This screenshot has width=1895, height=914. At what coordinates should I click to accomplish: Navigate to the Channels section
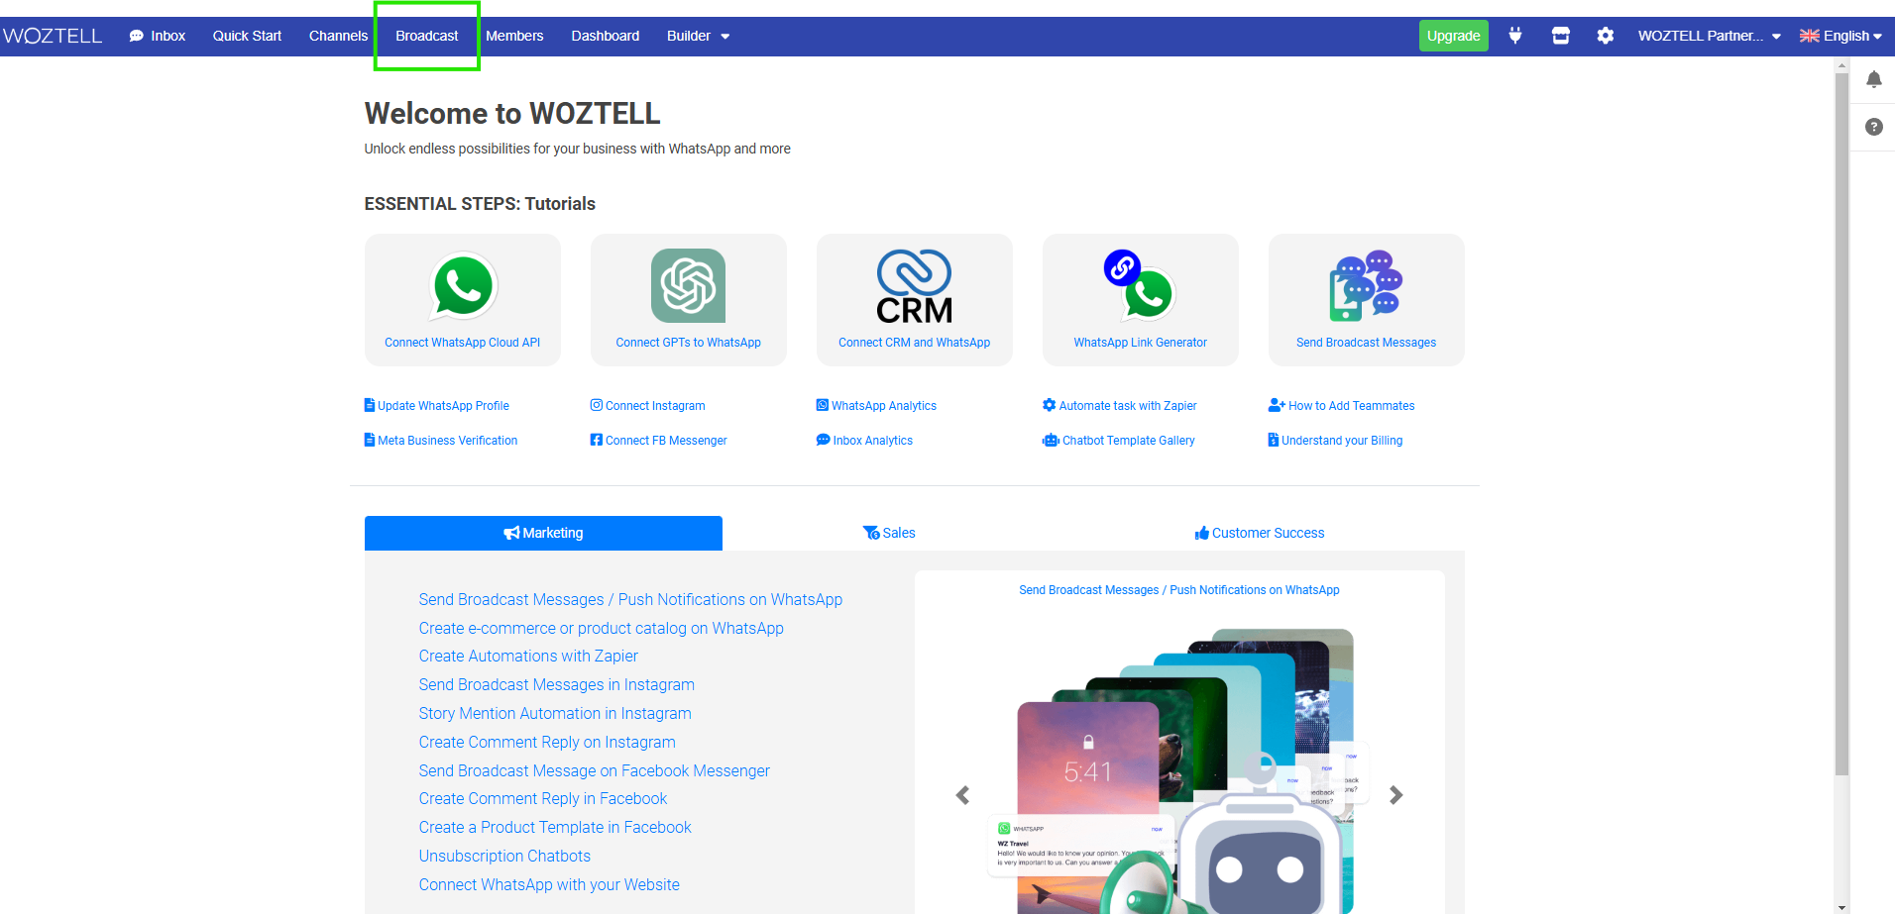coord(338,36)
